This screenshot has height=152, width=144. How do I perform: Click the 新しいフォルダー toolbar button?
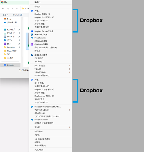[x=18, y=15]
